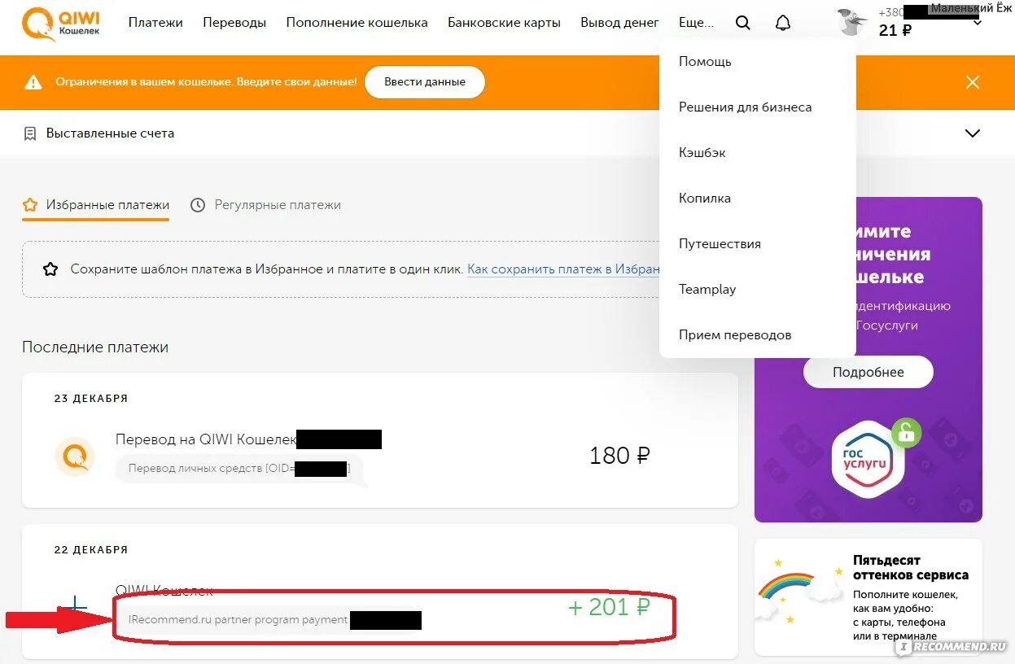The image size is (1015, 664).
Task: Open Банковские карты section
Action: [x=504, y=23]
